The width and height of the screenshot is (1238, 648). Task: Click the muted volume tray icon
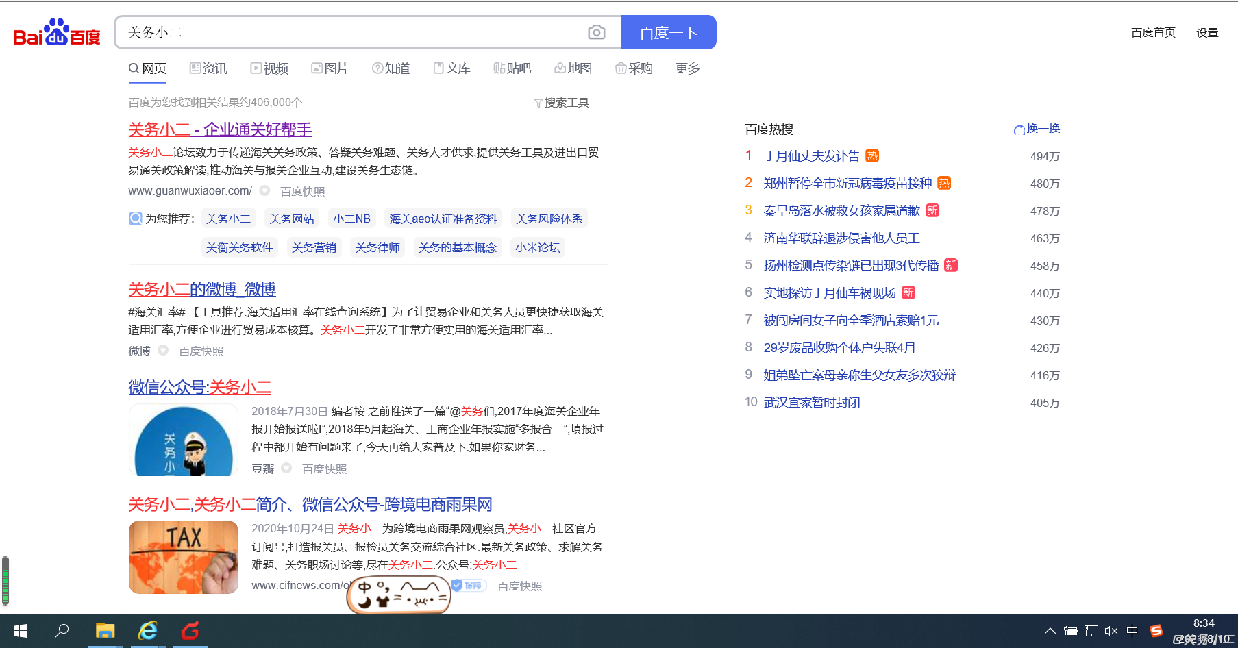click(1111, 631)
